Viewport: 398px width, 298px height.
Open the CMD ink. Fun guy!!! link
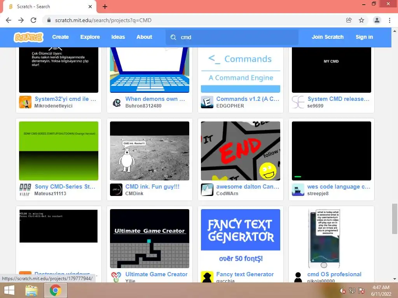(x=152, y=187)
